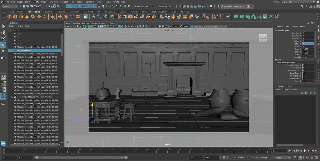Click the Multi-Cut knife shelf icon

216,17
